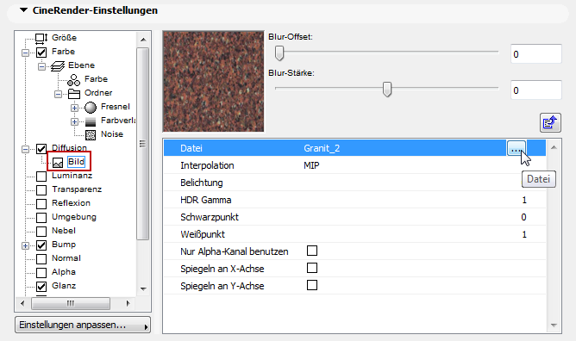The image size is (576, 341).
Task: Click the Granit_2 file name
Action: (322, 148)
